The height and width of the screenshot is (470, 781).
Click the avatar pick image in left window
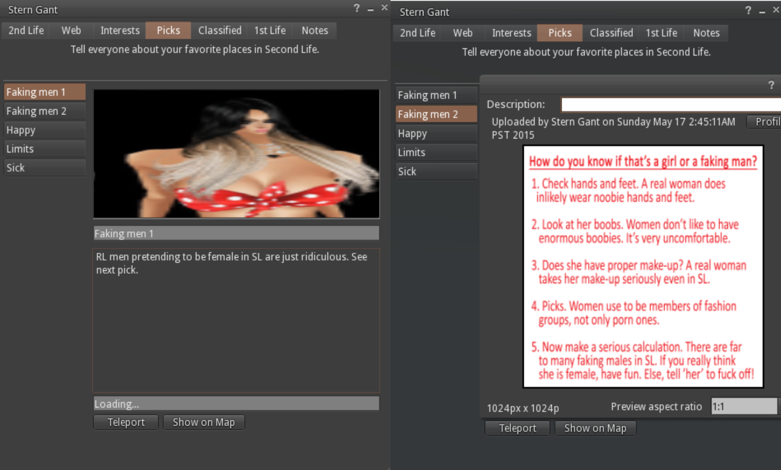coord(236,154)
